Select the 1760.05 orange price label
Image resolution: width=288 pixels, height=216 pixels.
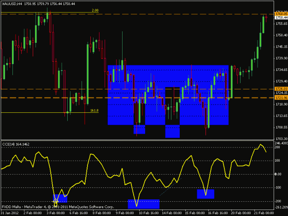[281, 14]
